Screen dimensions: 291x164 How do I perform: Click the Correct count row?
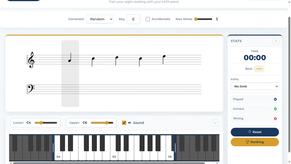tap(255, 109)
